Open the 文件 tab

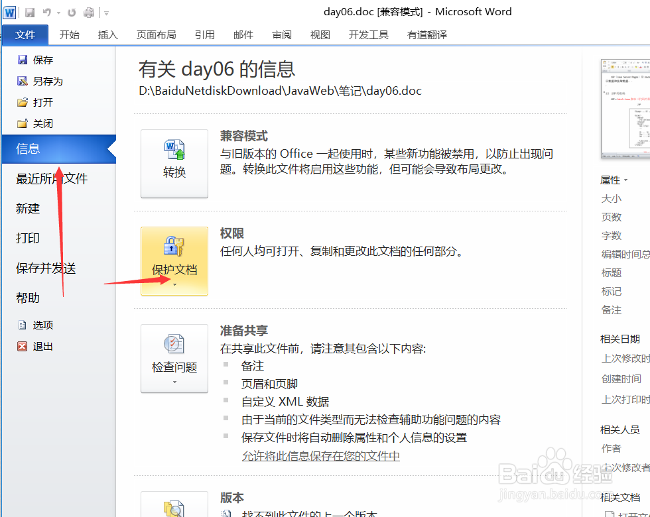(25, 34)
